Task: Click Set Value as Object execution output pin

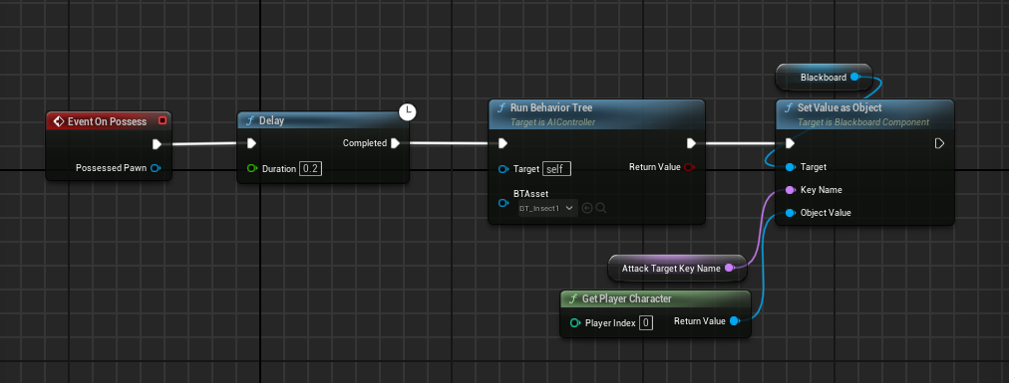Action: (x=939, y=143)
